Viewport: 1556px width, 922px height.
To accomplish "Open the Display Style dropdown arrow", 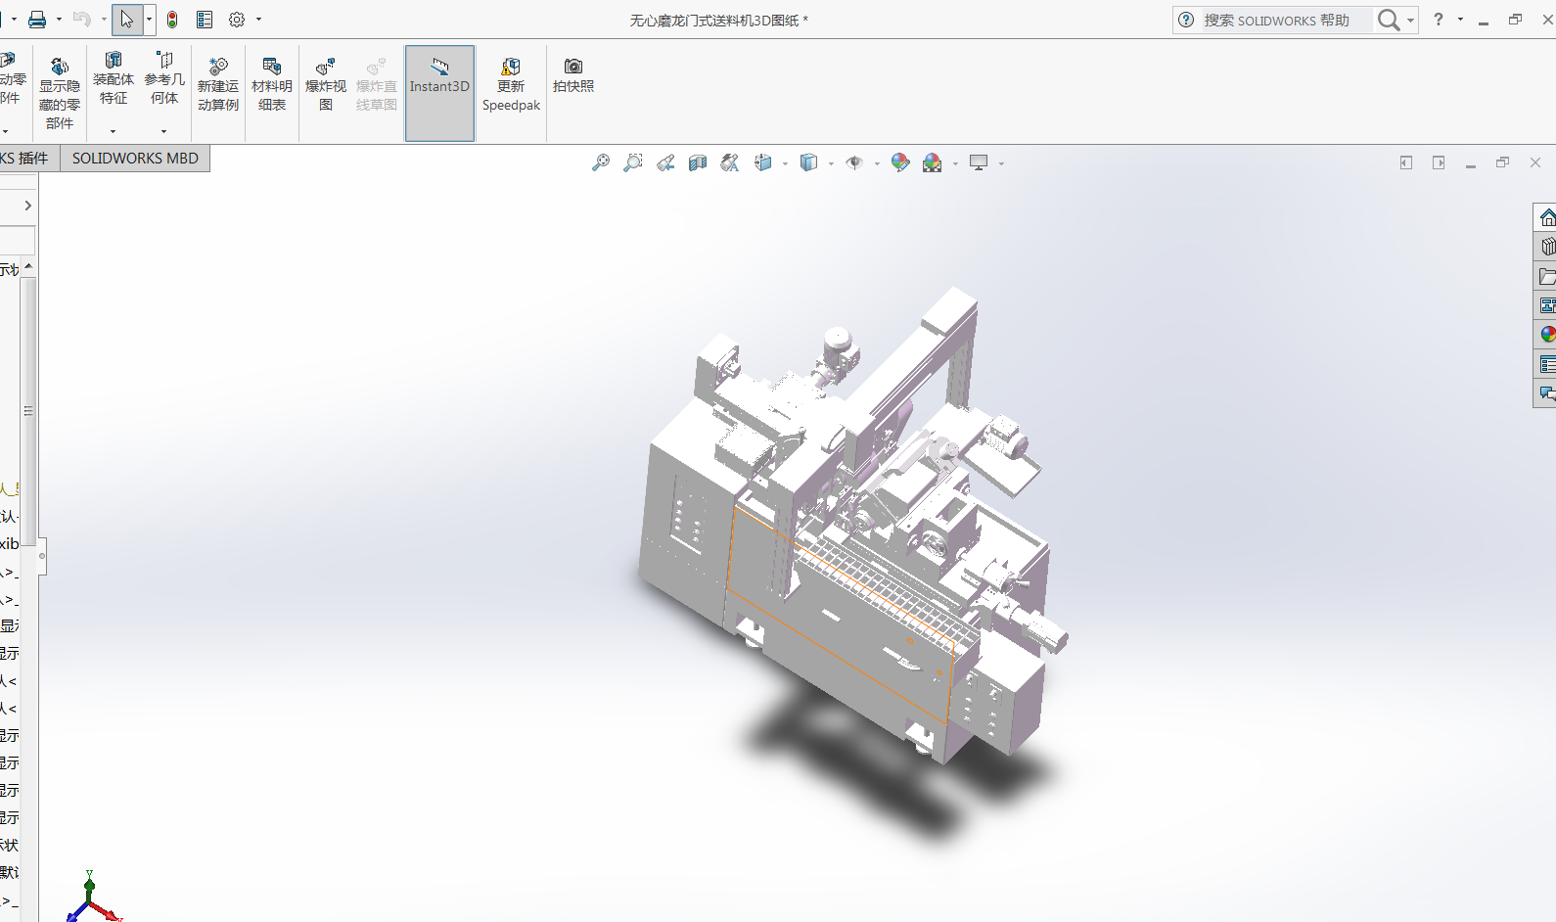I will [x=831, y=163].
